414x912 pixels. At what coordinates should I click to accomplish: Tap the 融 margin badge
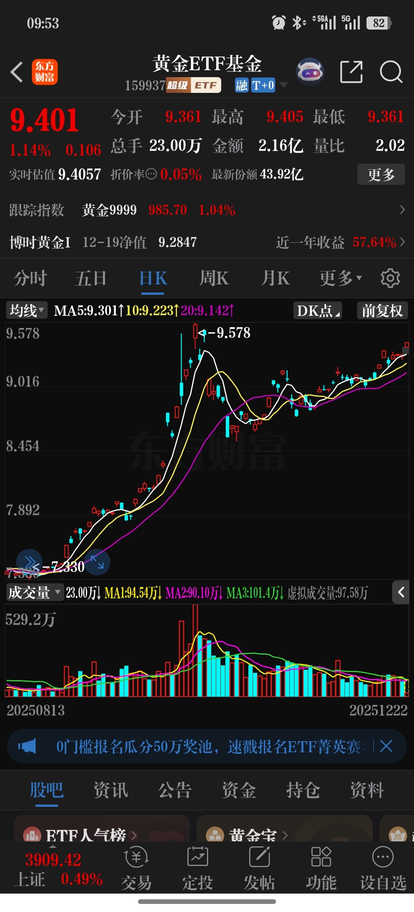click(242, 85)
